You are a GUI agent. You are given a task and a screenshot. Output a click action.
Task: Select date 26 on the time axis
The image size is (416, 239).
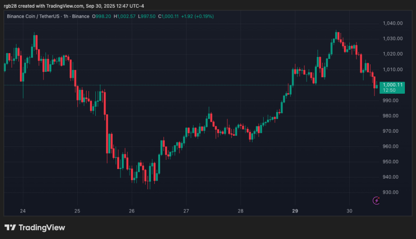click(132, 211)
